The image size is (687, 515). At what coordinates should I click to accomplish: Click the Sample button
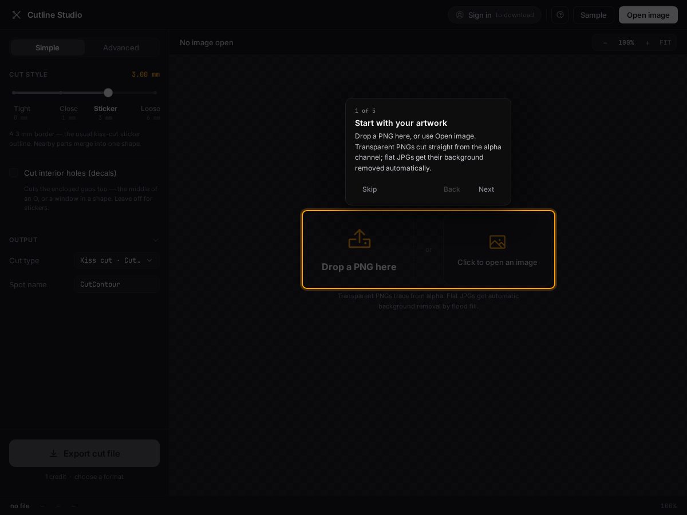593,15
